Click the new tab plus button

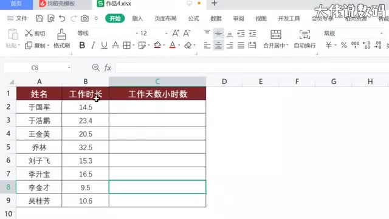click(x=215, y=4)
